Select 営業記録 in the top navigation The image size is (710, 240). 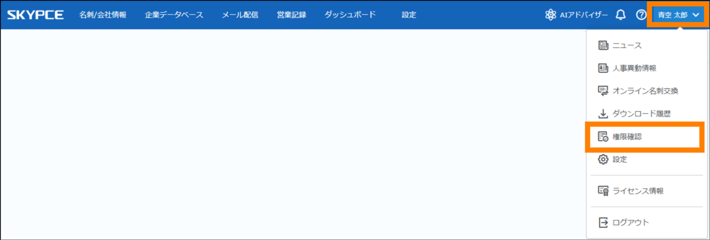point(291,15)
